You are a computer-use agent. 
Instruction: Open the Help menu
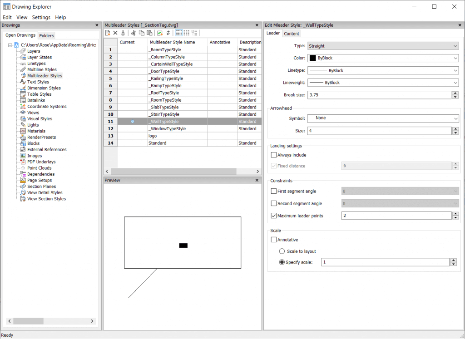click(x=60, y=17)
